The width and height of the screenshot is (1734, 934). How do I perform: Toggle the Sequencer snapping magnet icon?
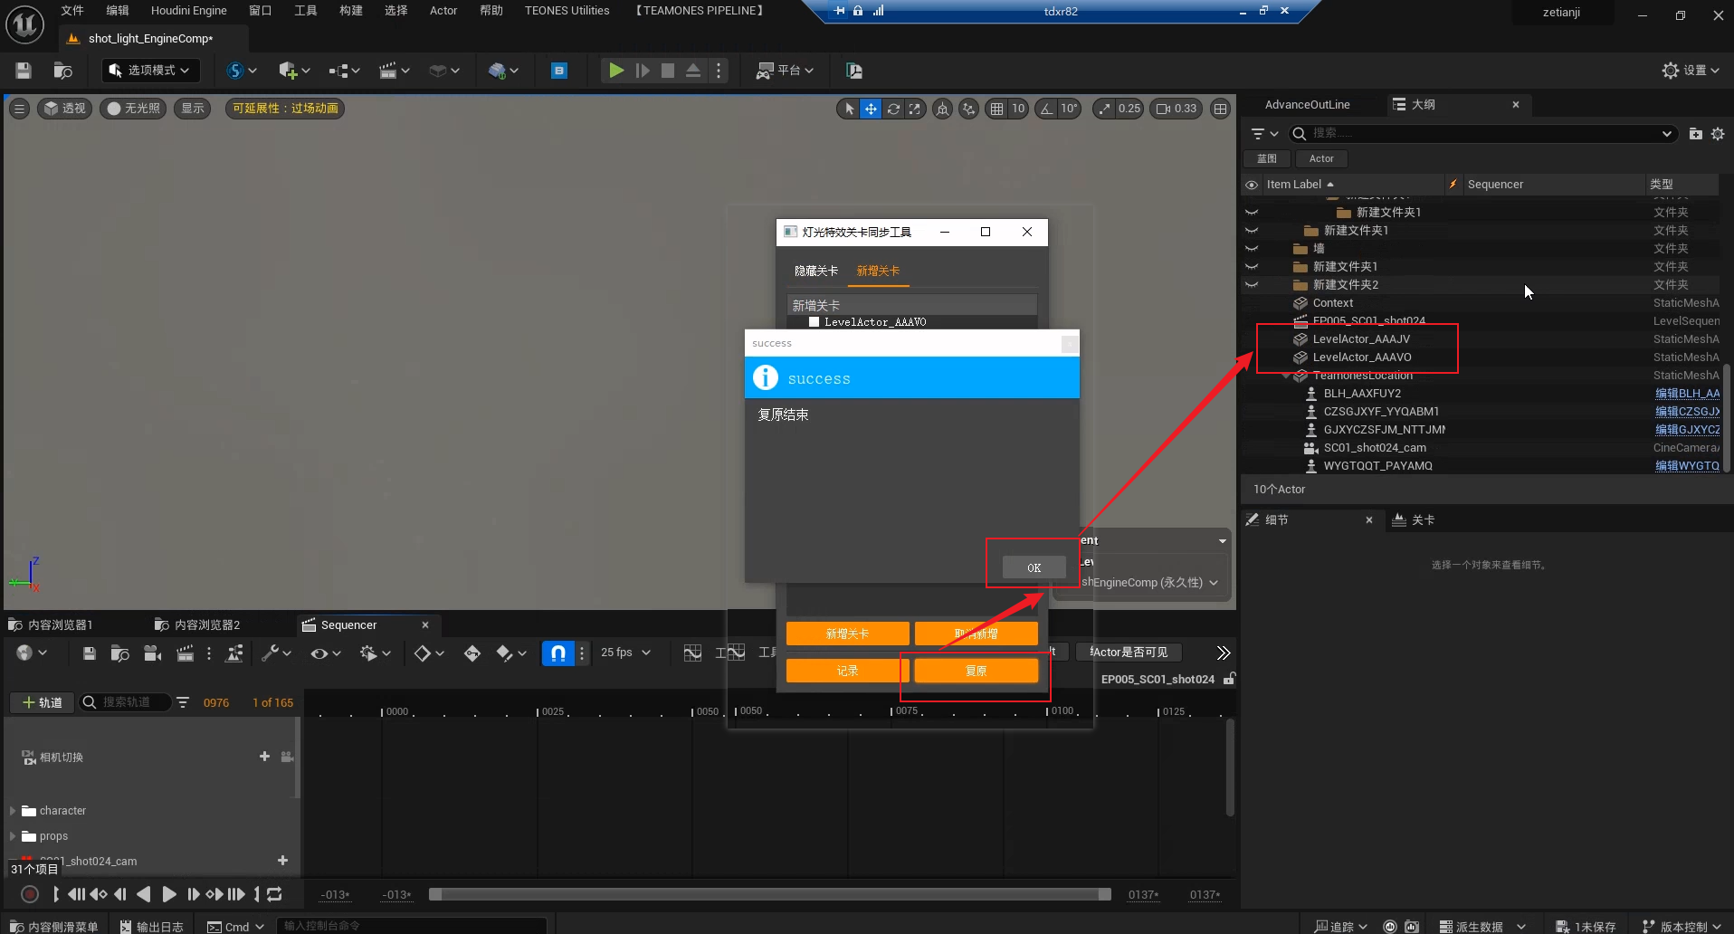point(557,653)
